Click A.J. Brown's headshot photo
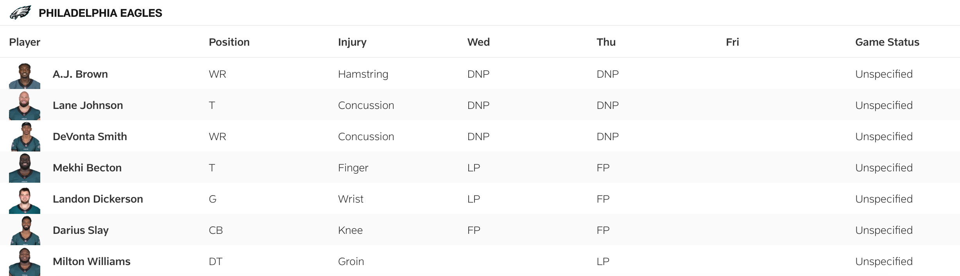960x276 pixels. [x=25, y=76]
